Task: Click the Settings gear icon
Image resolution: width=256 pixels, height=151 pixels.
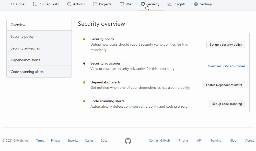Action: coord(196,4)
